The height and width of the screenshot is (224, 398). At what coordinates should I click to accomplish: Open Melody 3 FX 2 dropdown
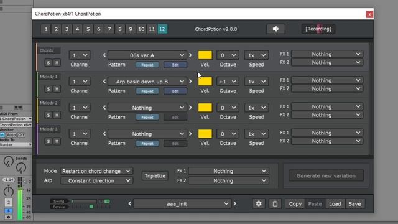(x=327, y=141)
